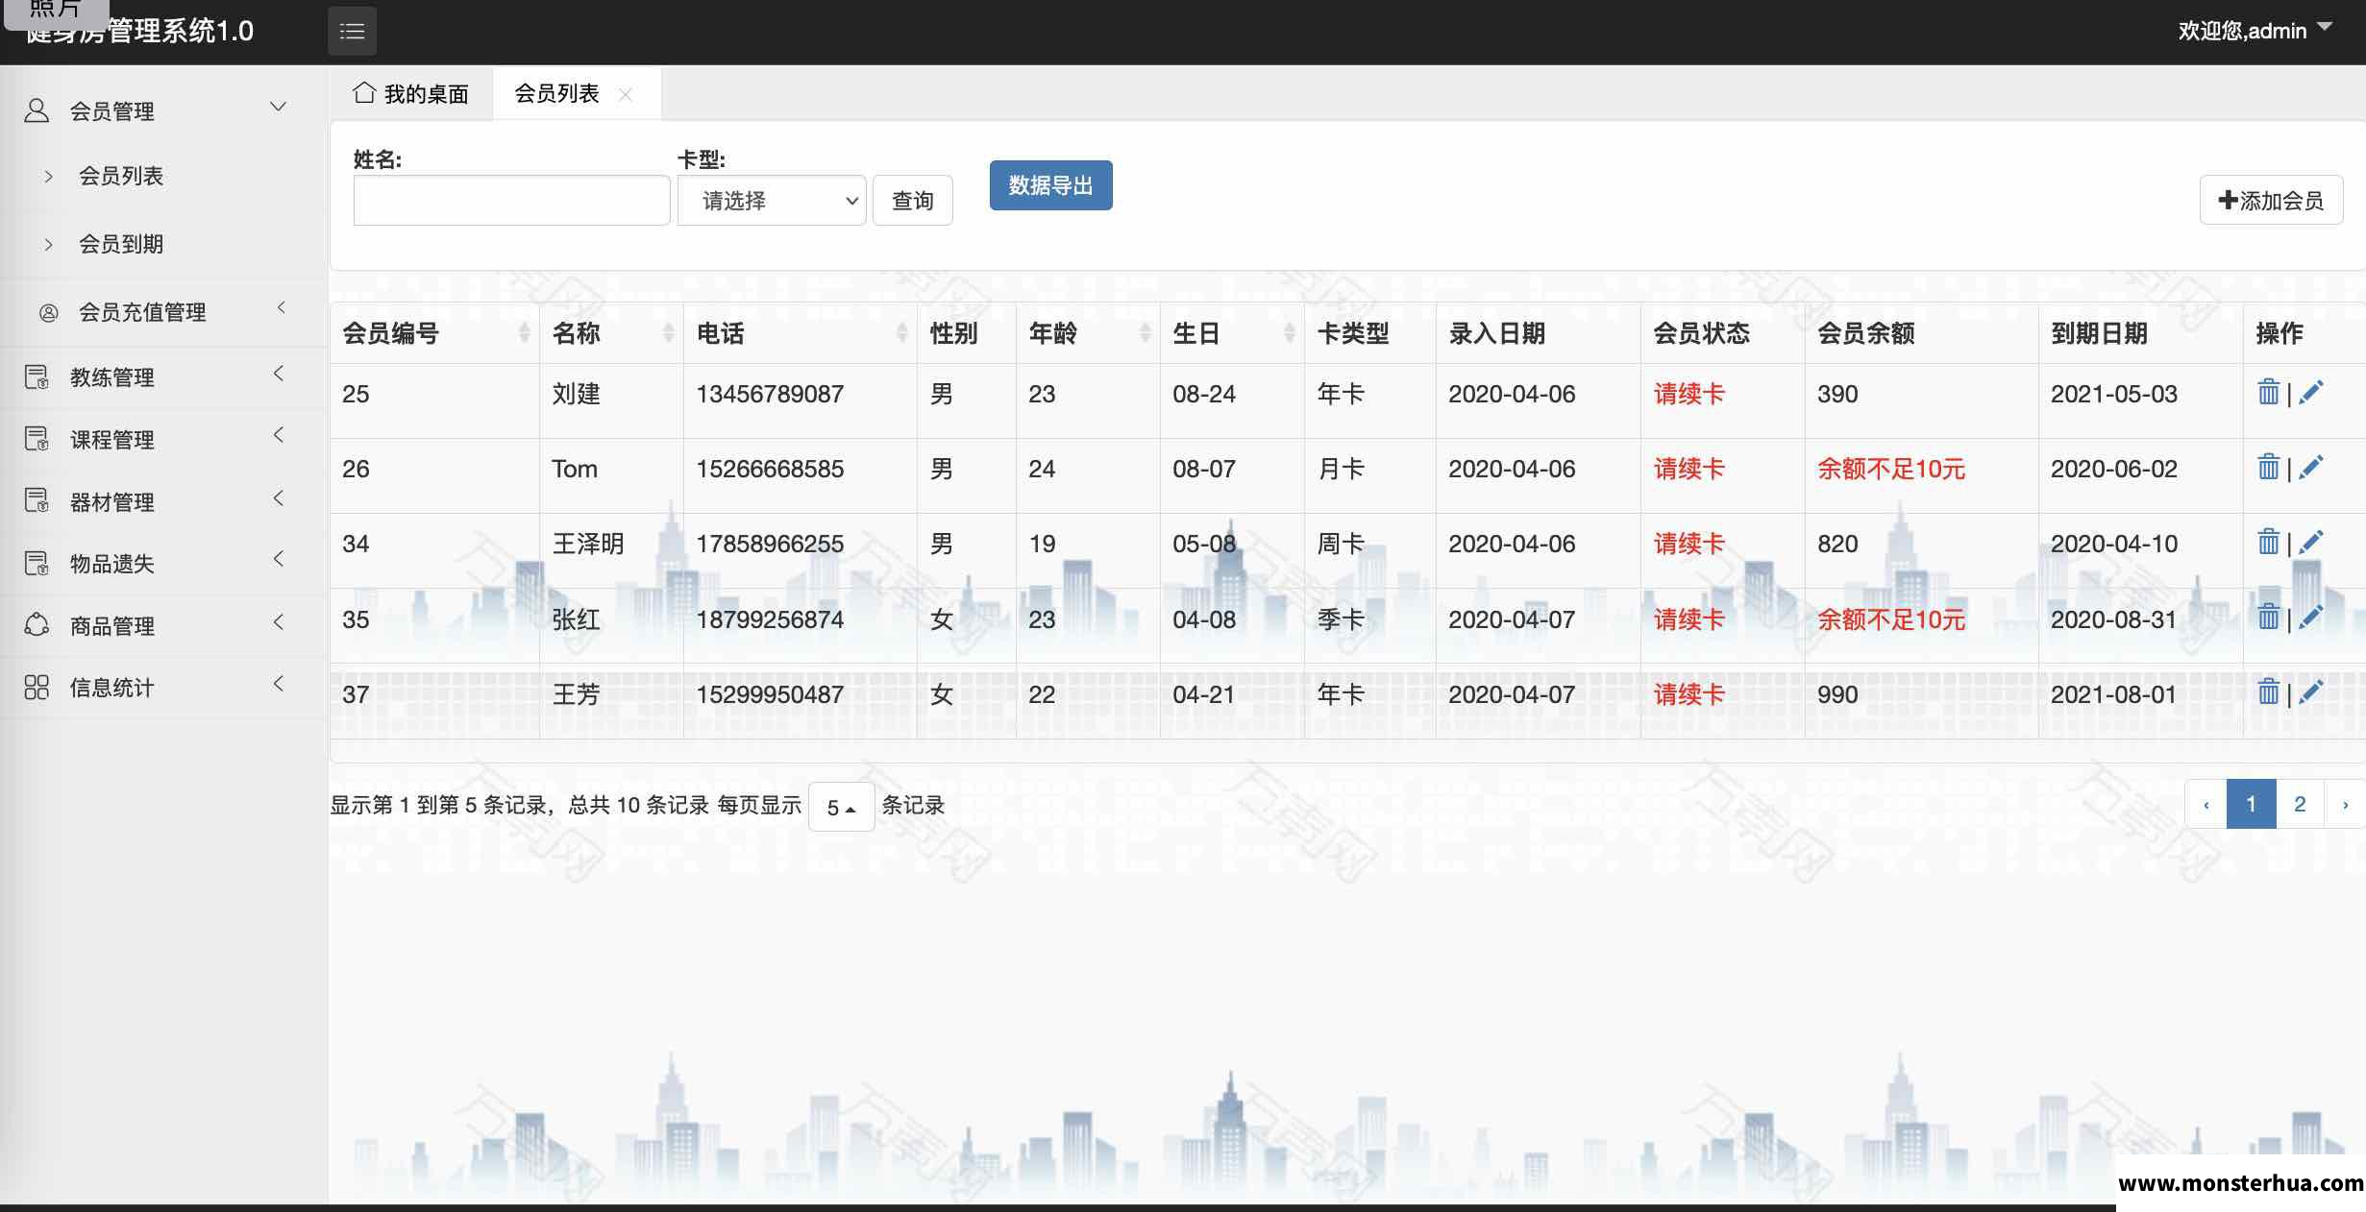The height and width of the screenshot is (1212, 2366).
Task: Click the 查询 search button
Action: 913,200
